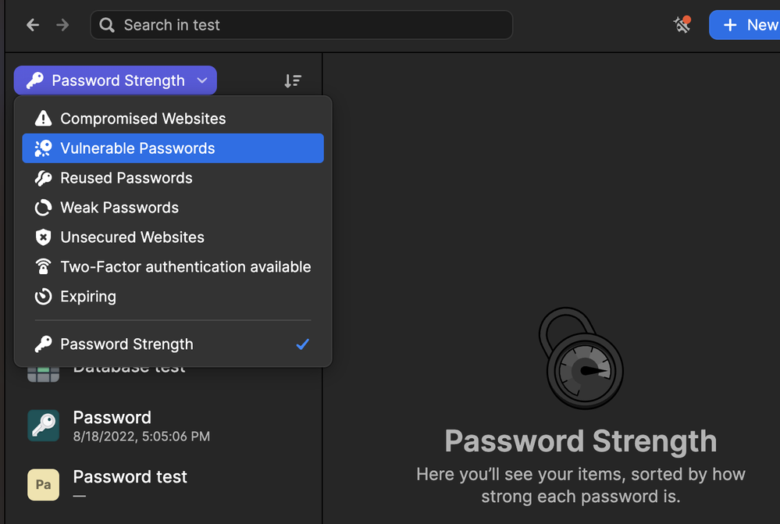Image resolution: width=780 pixels, height=524 pixels.
Task: Click the Unsecured Websites shield icon
Action: click(x=44, y=237)
